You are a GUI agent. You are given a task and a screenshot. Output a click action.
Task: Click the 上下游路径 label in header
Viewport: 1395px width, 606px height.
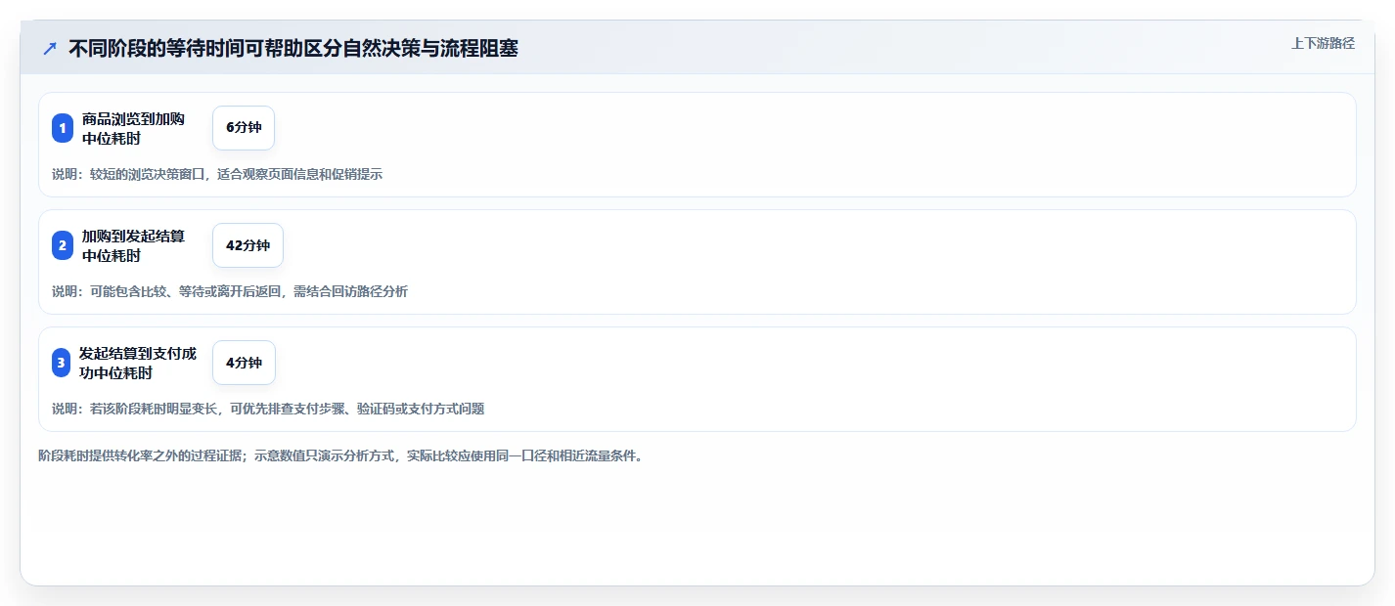point(1323,43)
